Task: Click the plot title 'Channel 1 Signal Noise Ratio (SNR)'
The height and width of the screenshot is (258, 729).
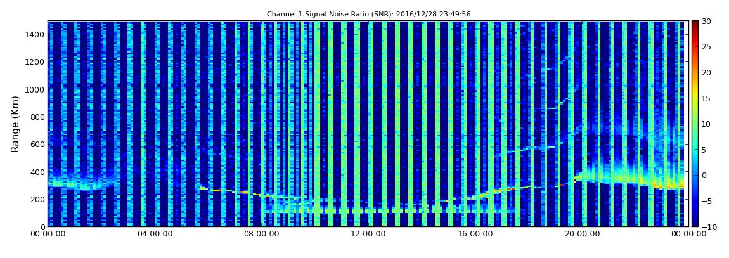Action: coord(369,14)
